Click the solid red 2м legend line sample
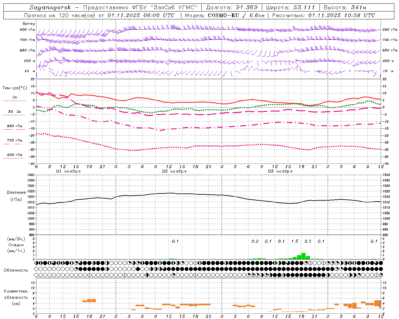 [x=14, y=101]
